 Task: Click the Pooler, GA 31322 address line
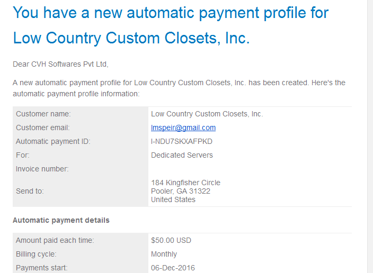click(x=181, y=191)
